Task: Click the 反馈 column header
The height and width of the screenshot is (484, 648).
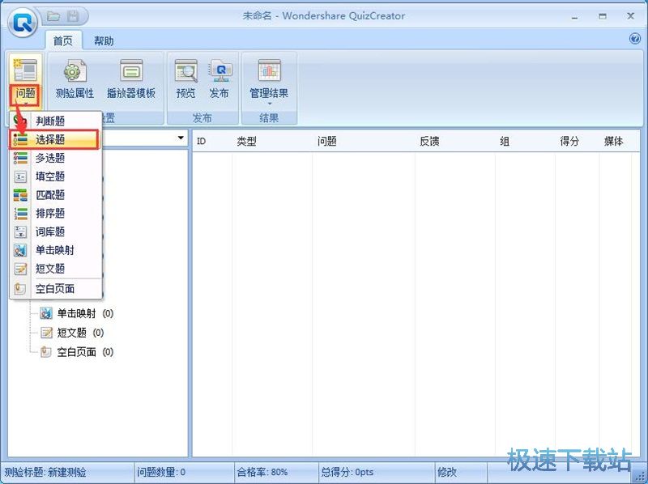Action: click(455, 142)
